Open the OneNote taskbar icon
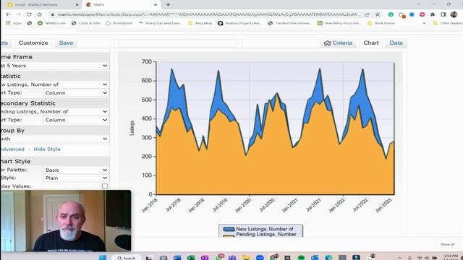463x260 pixels. (x=204, y=257)
